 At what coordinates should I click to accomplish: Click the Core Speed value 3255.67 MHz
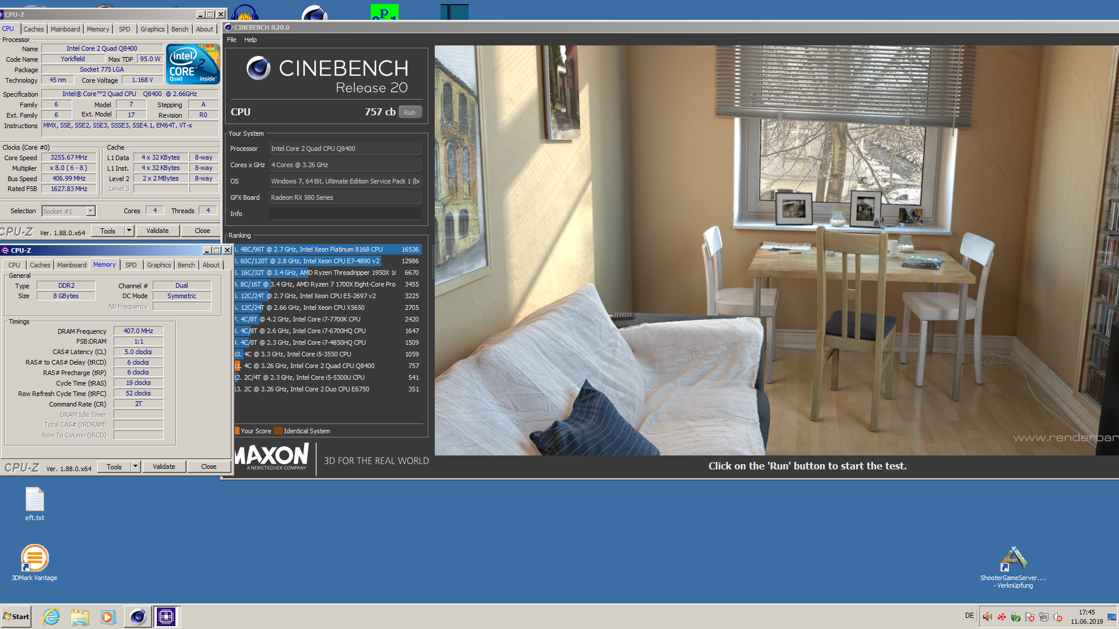[x=69, y=158]
